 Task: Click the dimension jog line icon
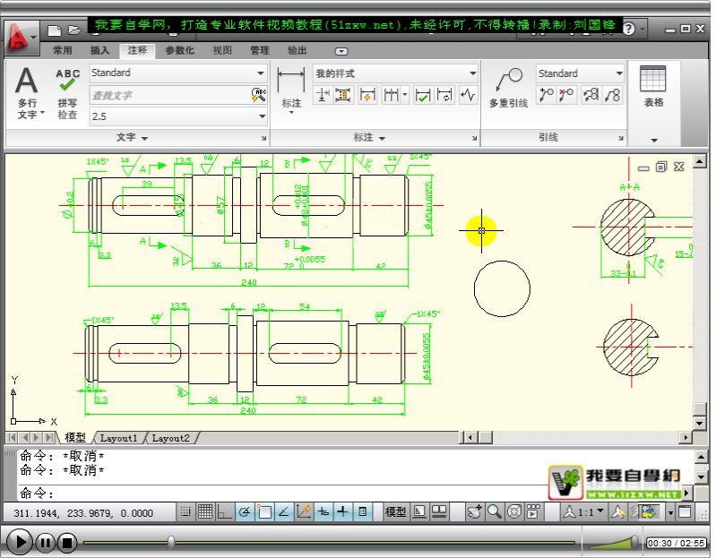click(x=468, y=95)
